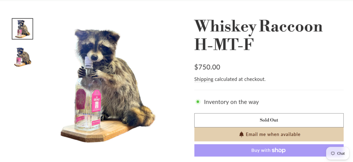
Task: Select the second raccoon thumbnail
Action: (x=22, y=57)
